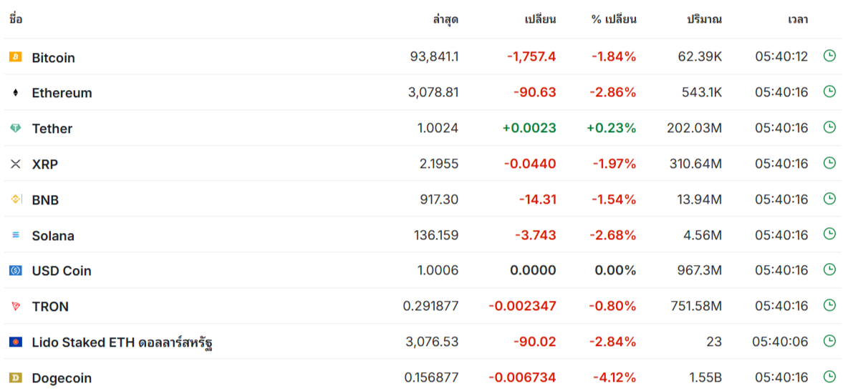The height and width of the screenshot is (391, 843).
Task: Click the clock icon in Dogecoin row
Action: pyautogui.click(x=829, y=377)
